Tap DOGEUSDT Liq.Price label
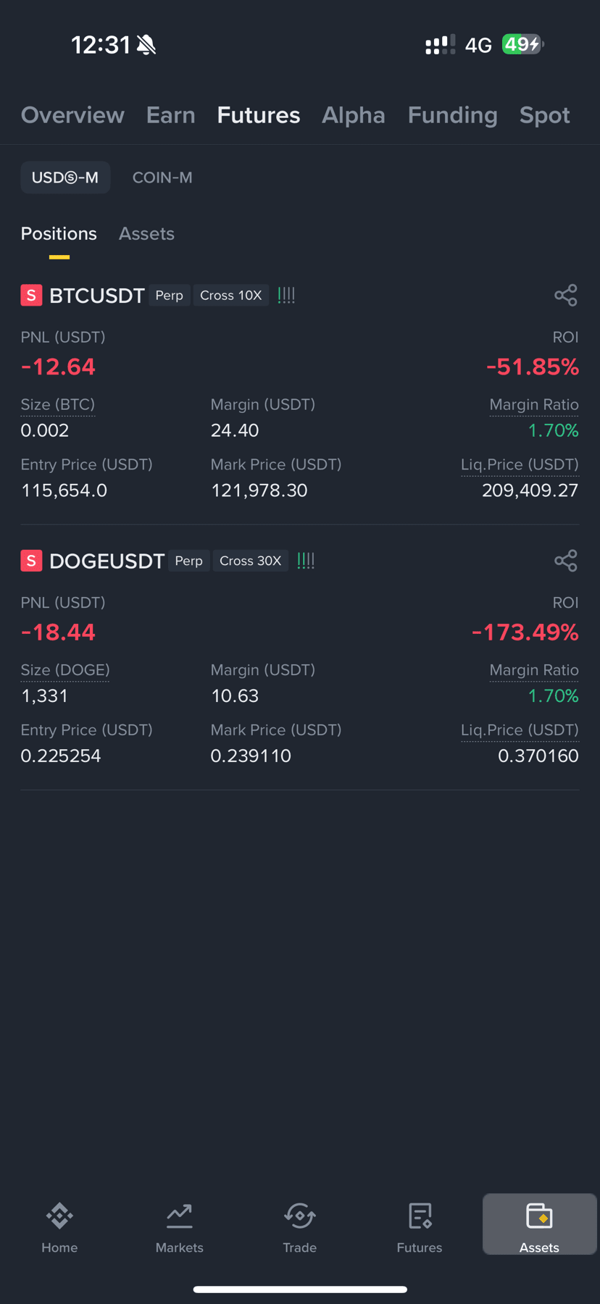The image size is (600, 1304). pos(520,730)
